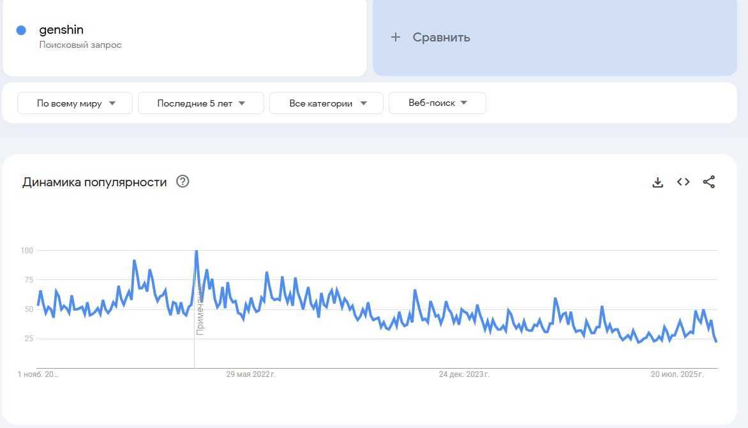Click the blue dot beside genshin

(21, 30)
